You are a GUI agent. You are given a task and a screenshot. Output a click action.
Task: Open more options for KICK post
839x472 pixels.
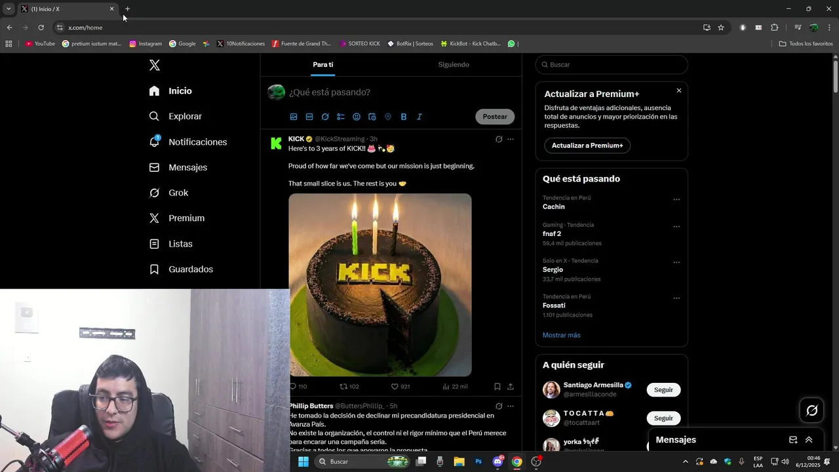(x=511, y=139)
